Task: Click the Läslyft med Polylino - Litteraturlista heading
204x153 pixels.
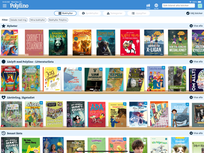Action: click(x=30, y=62)
